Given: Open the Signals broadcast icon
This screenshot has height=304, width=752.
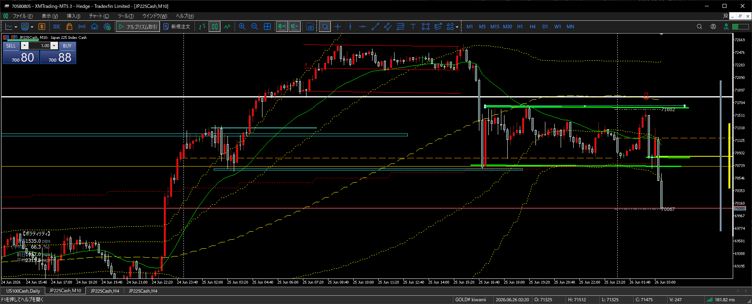Looking at the screenshot, I should 82,27.
